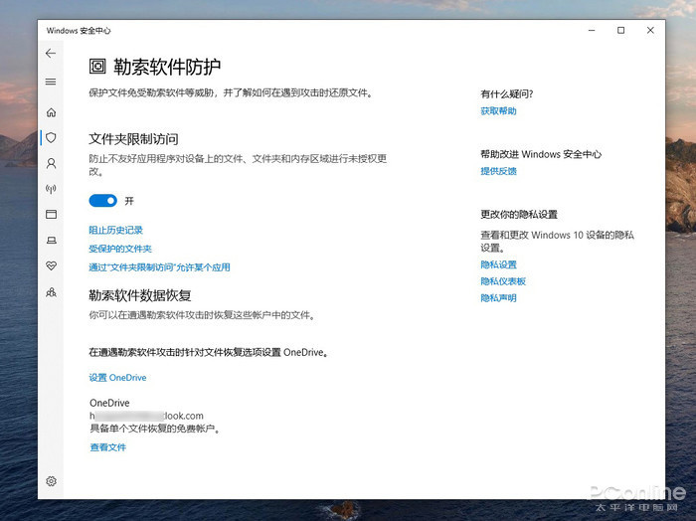The width and height of the screenshot is (696, 521).
Task: Open Firewall and network antenna icon
Action: (x=51, y=189)
